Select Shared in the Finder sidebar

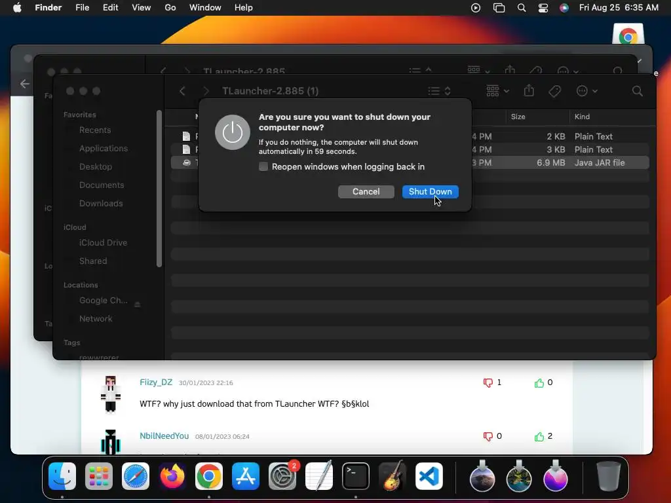[93, 261]
